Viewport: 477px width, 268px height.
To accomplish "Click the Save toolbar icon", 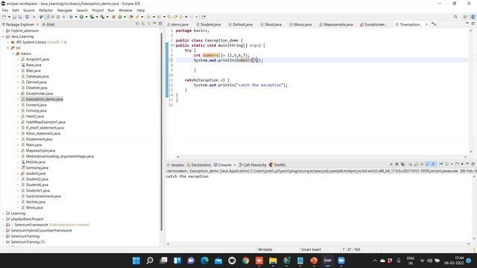I will point(15,17).
